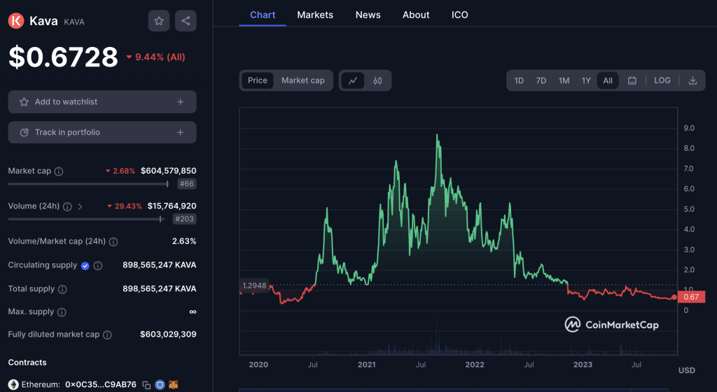
Task: Click the Kava logo icon
Action: 16,20
